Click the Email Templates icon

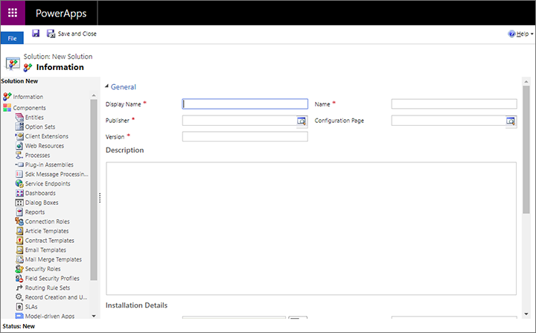(19, 250)
